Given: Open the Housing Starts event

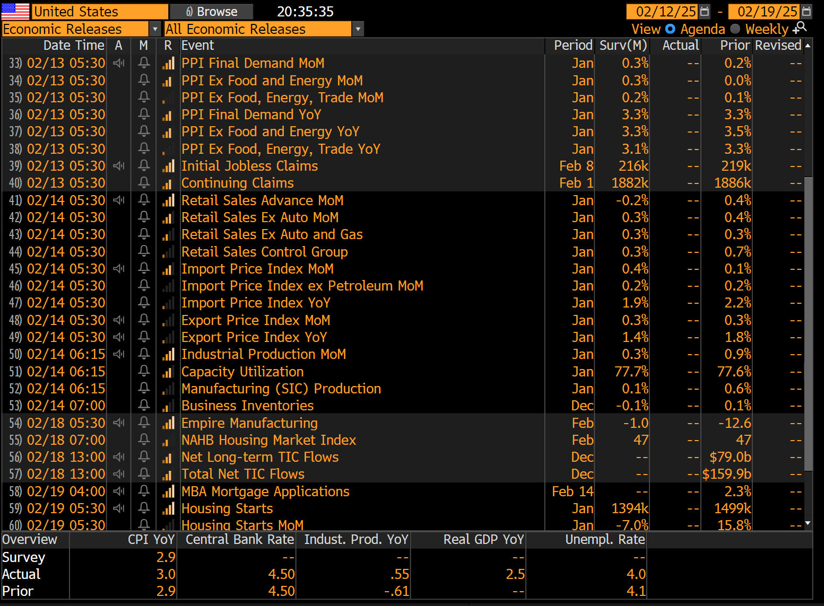Looking at the screenshot, I should 227,508.
